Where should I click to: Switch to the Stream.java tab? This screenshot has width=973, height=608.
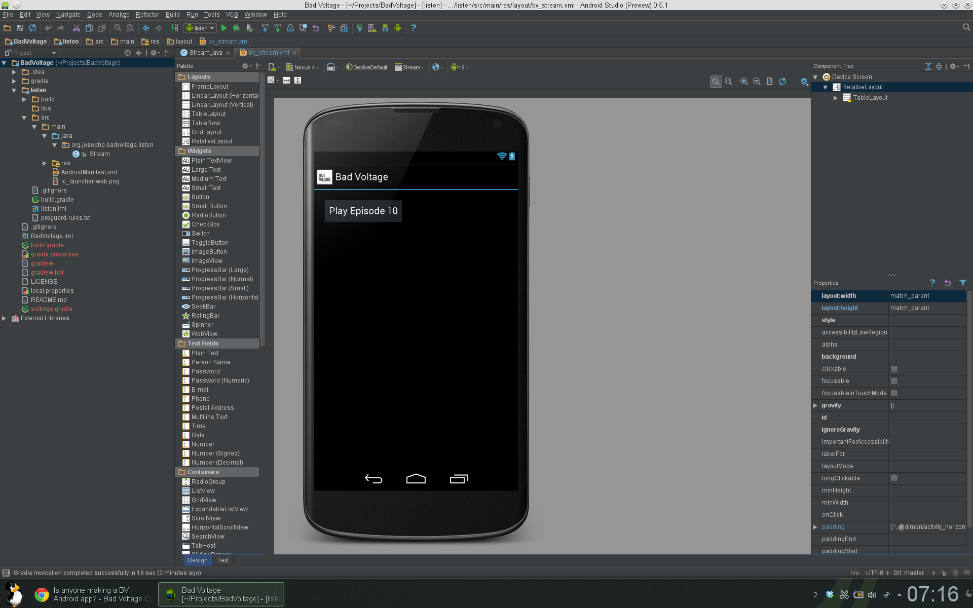(205, 53)
